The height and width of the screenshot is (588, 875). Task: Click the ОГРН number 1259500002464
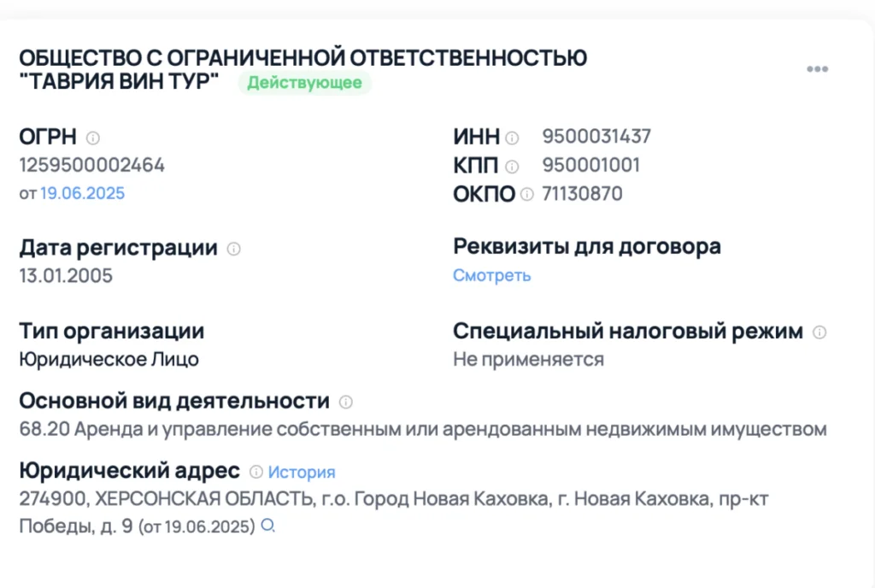[91, 165]
